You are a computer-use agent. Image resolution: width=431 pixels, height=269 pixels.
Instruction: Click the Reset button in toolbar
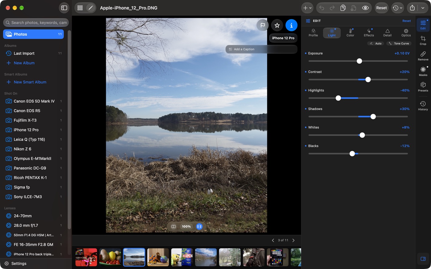(x=381, y=8)
